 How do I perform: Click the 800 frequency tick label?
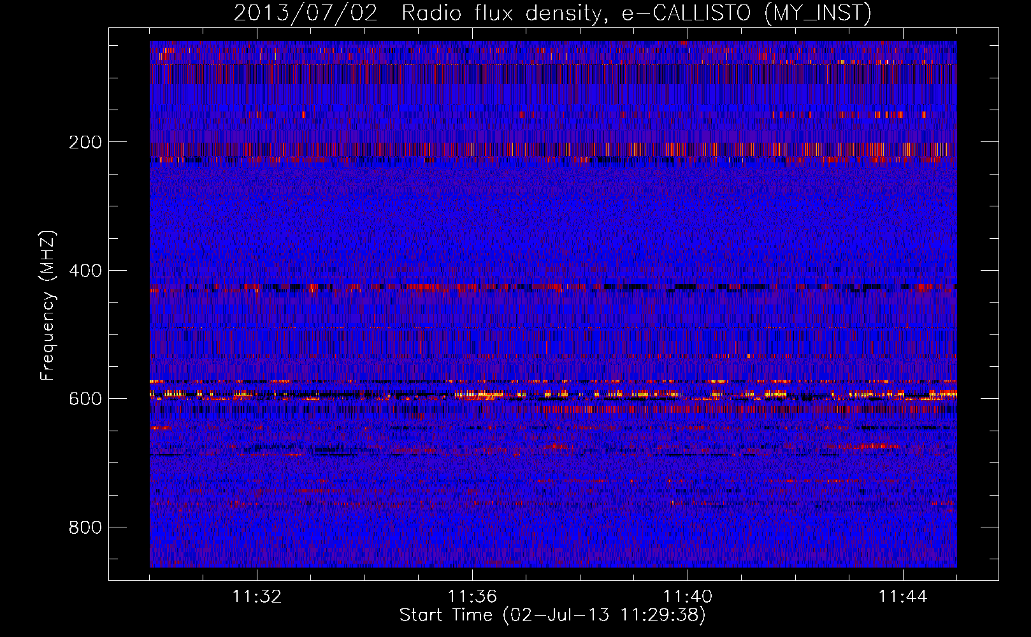(85, 527)
